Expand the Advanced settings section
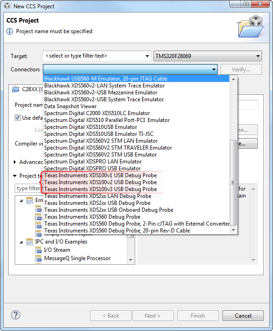 click(x=15, y=162)
